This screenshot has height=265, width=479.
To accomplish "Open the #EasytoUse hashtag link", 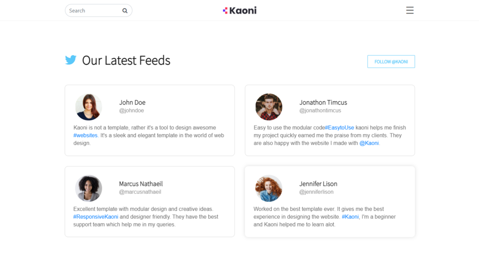I will (339, 128).
